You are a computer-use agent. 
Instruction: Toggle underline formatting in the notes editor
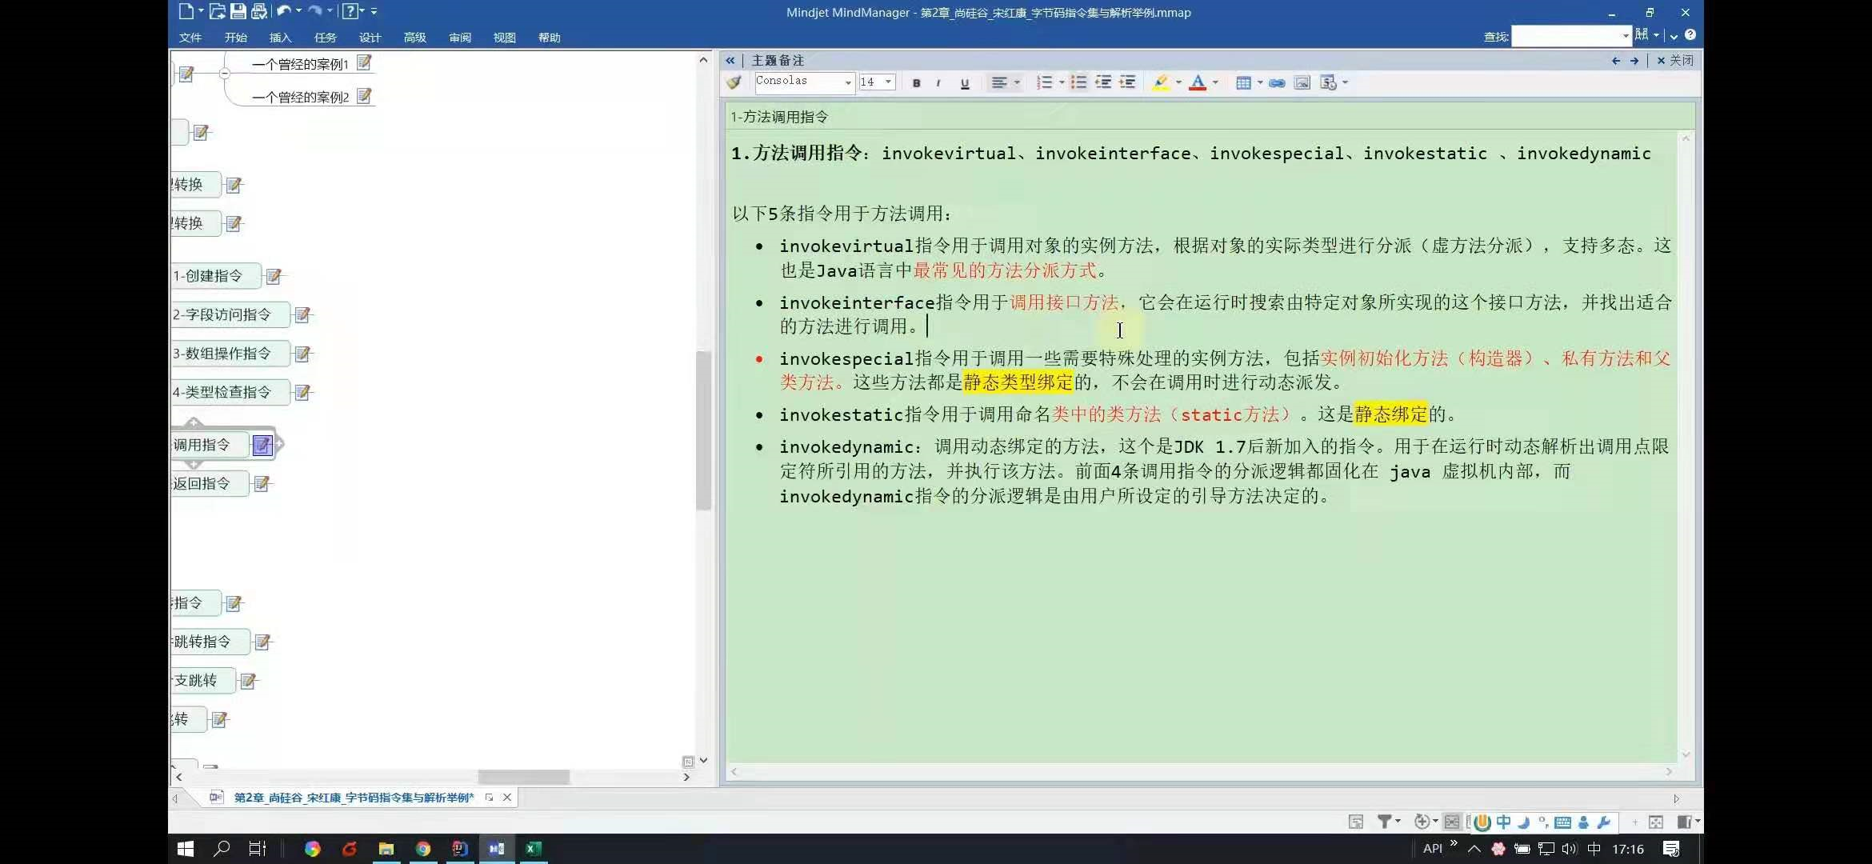tap(964, 83)
